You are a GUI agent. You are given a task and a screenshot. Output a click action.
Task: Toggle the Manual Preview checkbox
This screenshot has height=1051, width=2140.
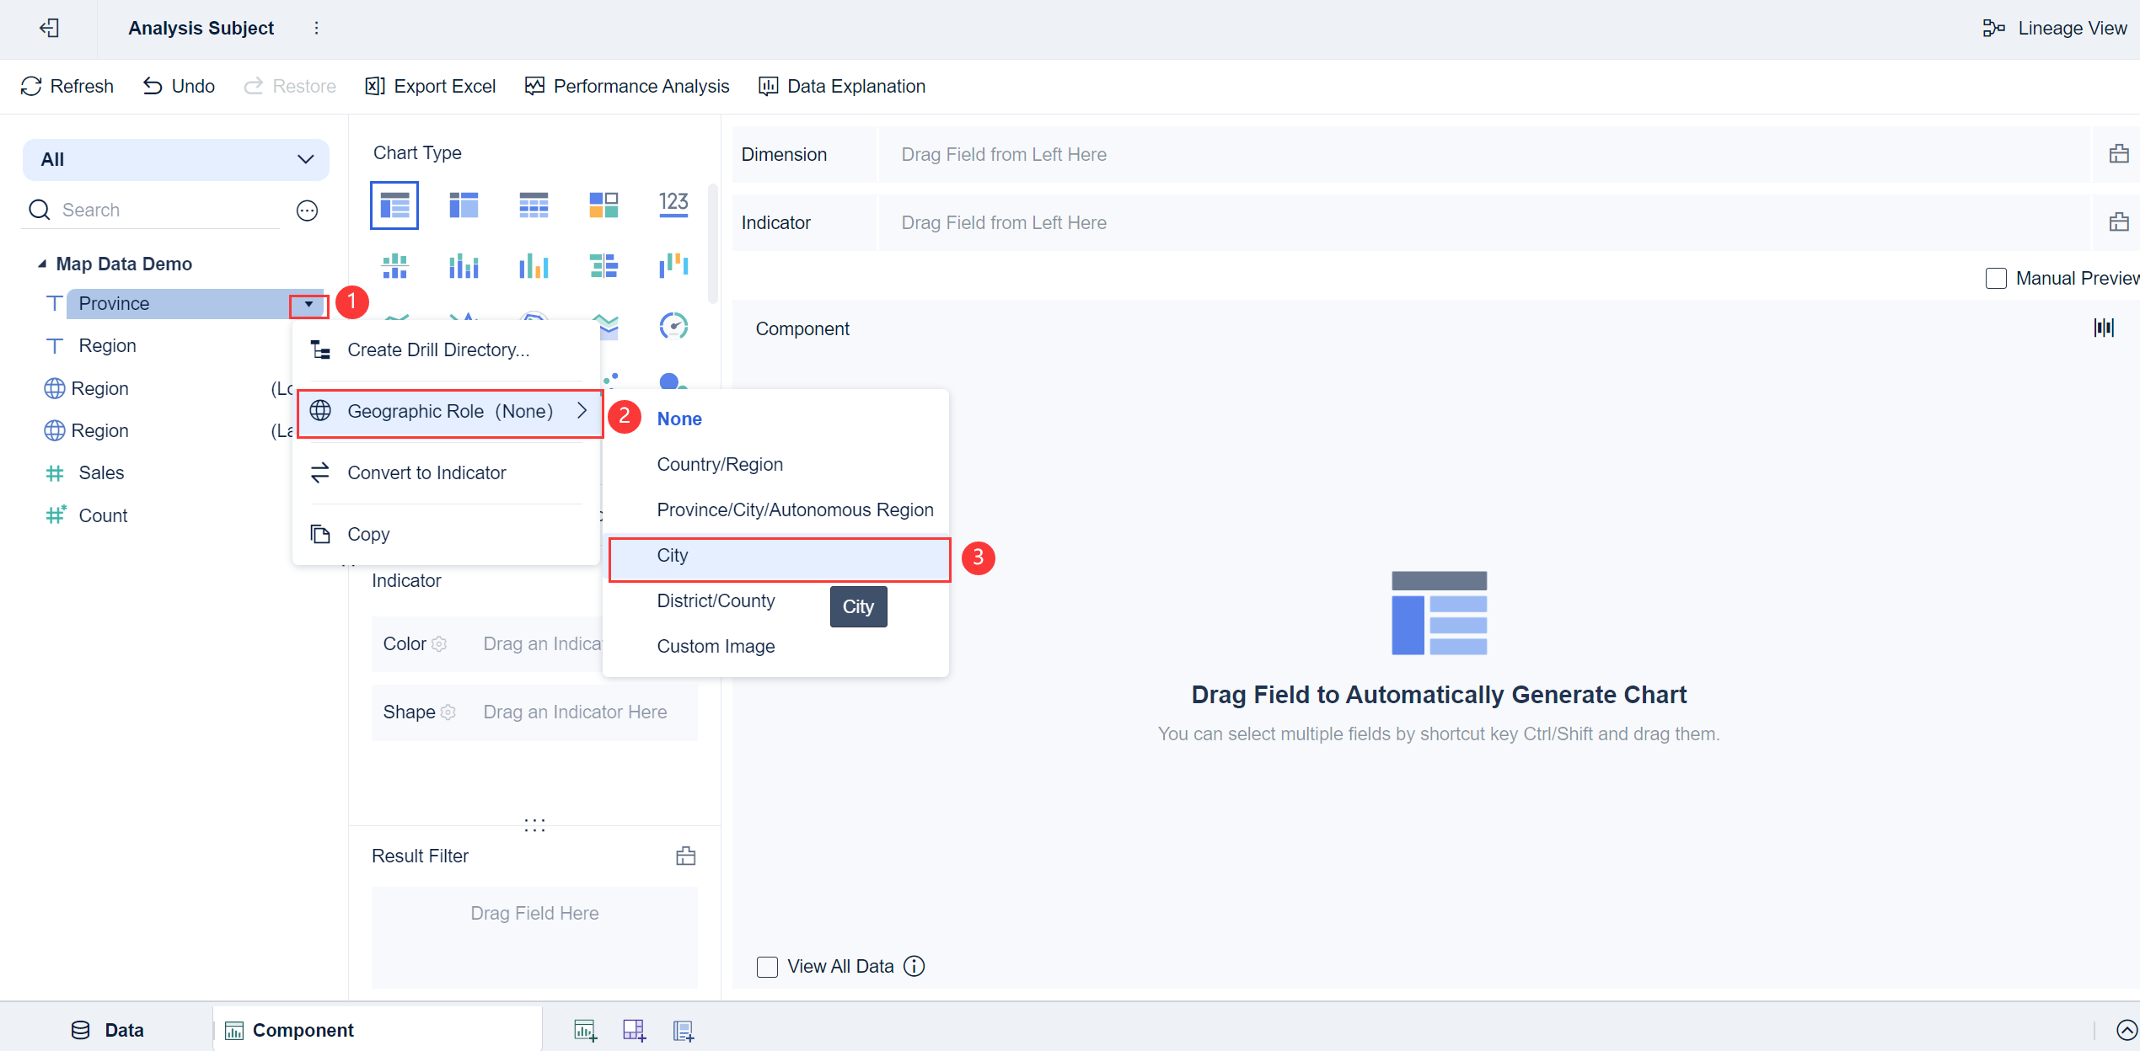[1995, 279]
